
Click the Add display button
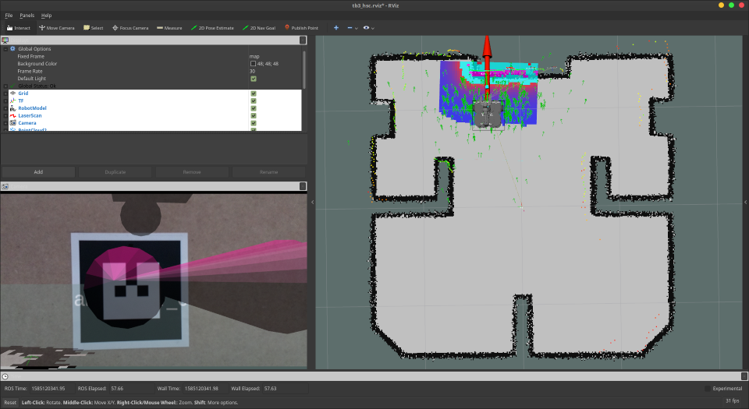click(38, 171)
